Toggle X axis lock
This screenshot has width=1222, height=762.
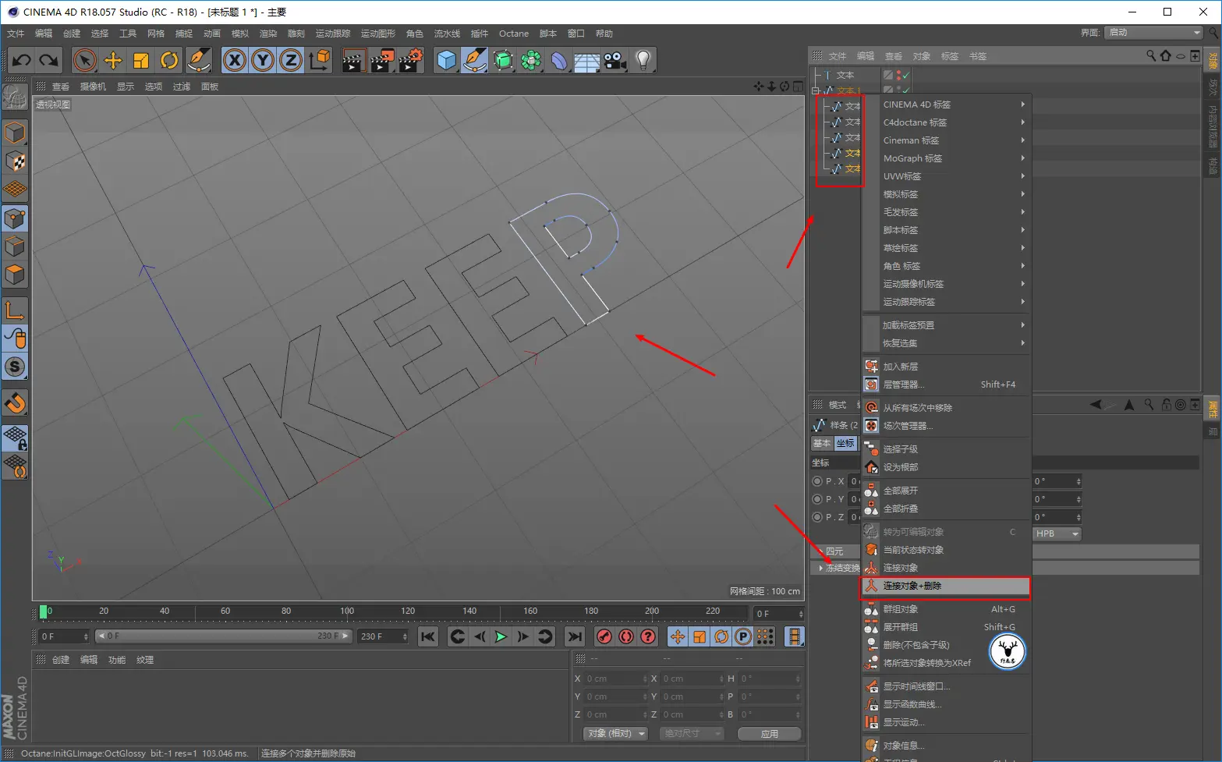pyautogui.click(x=235, y=60)
